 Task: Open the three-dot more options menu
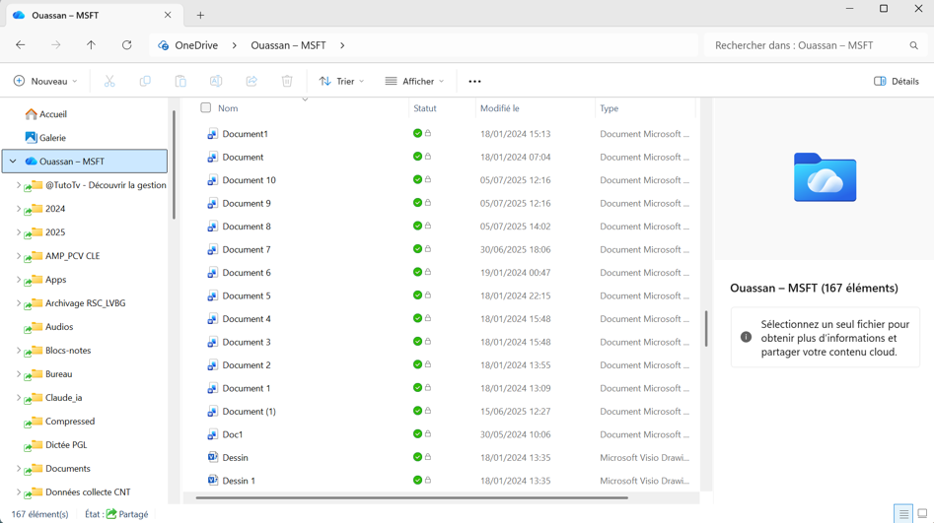click(x=474, y=82)
